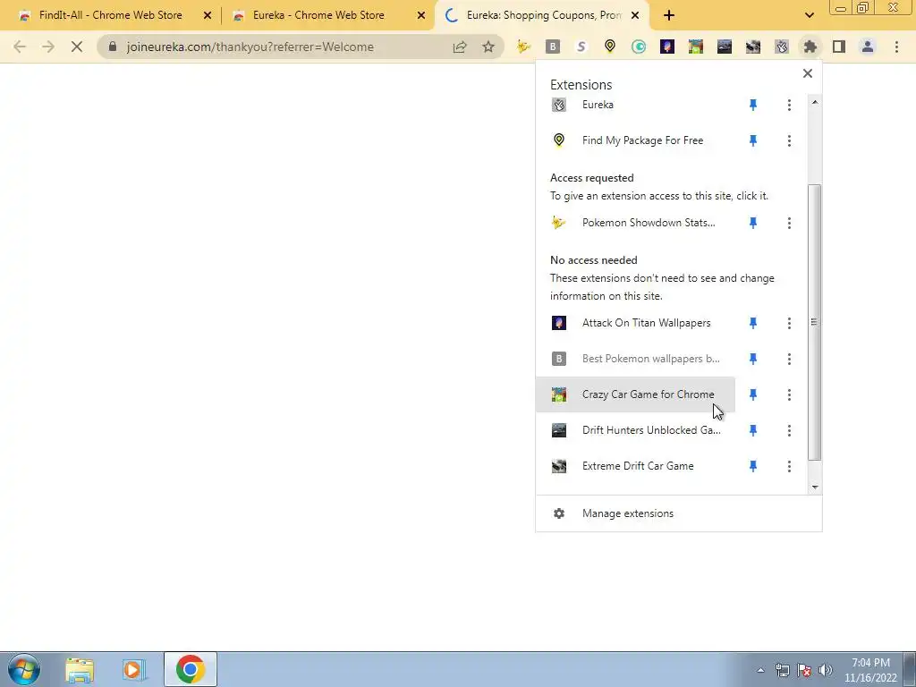Image resolution: width=916 pixels, height=687 pixels.
Task: Click the S extension icon in toolbar
Action: (x=581, y=47)
